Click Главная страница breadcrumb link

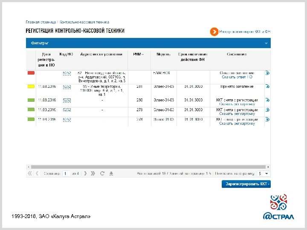(x=41, y=22)
